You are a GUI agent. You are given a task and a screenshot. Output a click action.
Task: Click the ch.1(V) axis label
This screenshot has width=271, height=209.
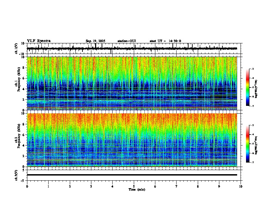tap(16, 48)
